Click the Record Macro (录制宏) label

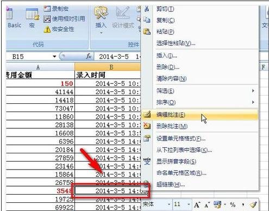(x=60, y=9)
